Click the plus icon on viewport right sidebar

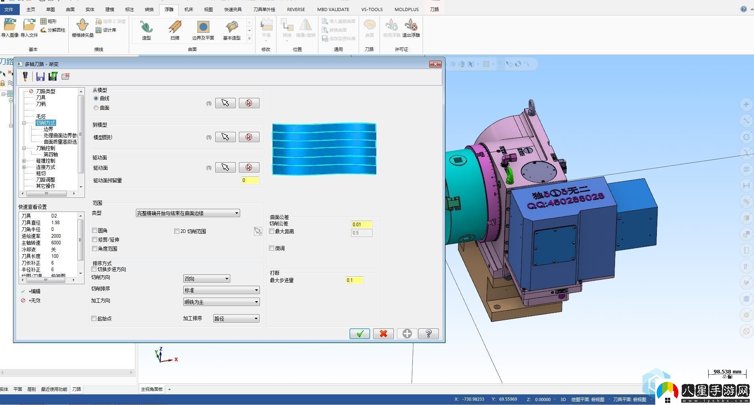746,105
